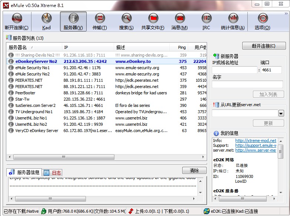290x216 pixels.
Task: Click the eD2K/Kad connection globe status icon
Action: pyautogui.click(x=206, y=211)
